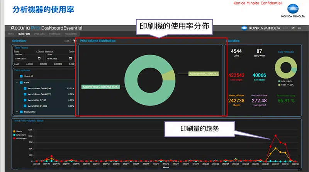This screenshot has width=309, height=172.
Task: Click the 272.48 Hours printed value
Action: 259,100
